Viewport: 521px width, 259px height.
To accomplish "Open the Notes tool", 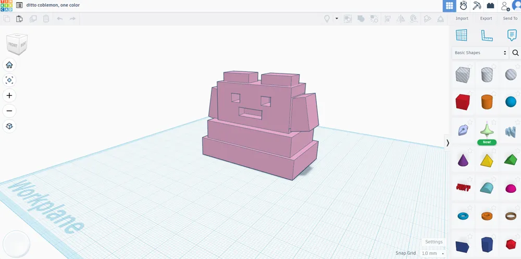I will (512, 35).
